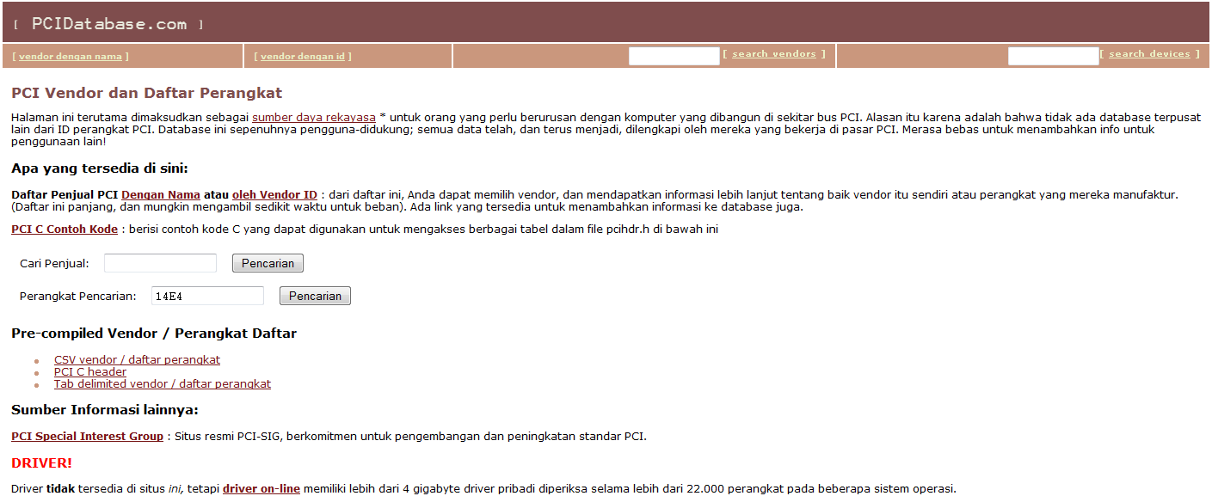This screenshot has height=496, width=1212.
Task: Open the 'Dengan Nama' vendor list link
Action: pyautogui.click(x=161, y=195)
